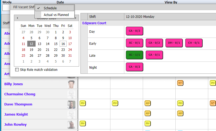Select James Knight first AM shift icon
The image size is (216, 131).
(148, 113)
